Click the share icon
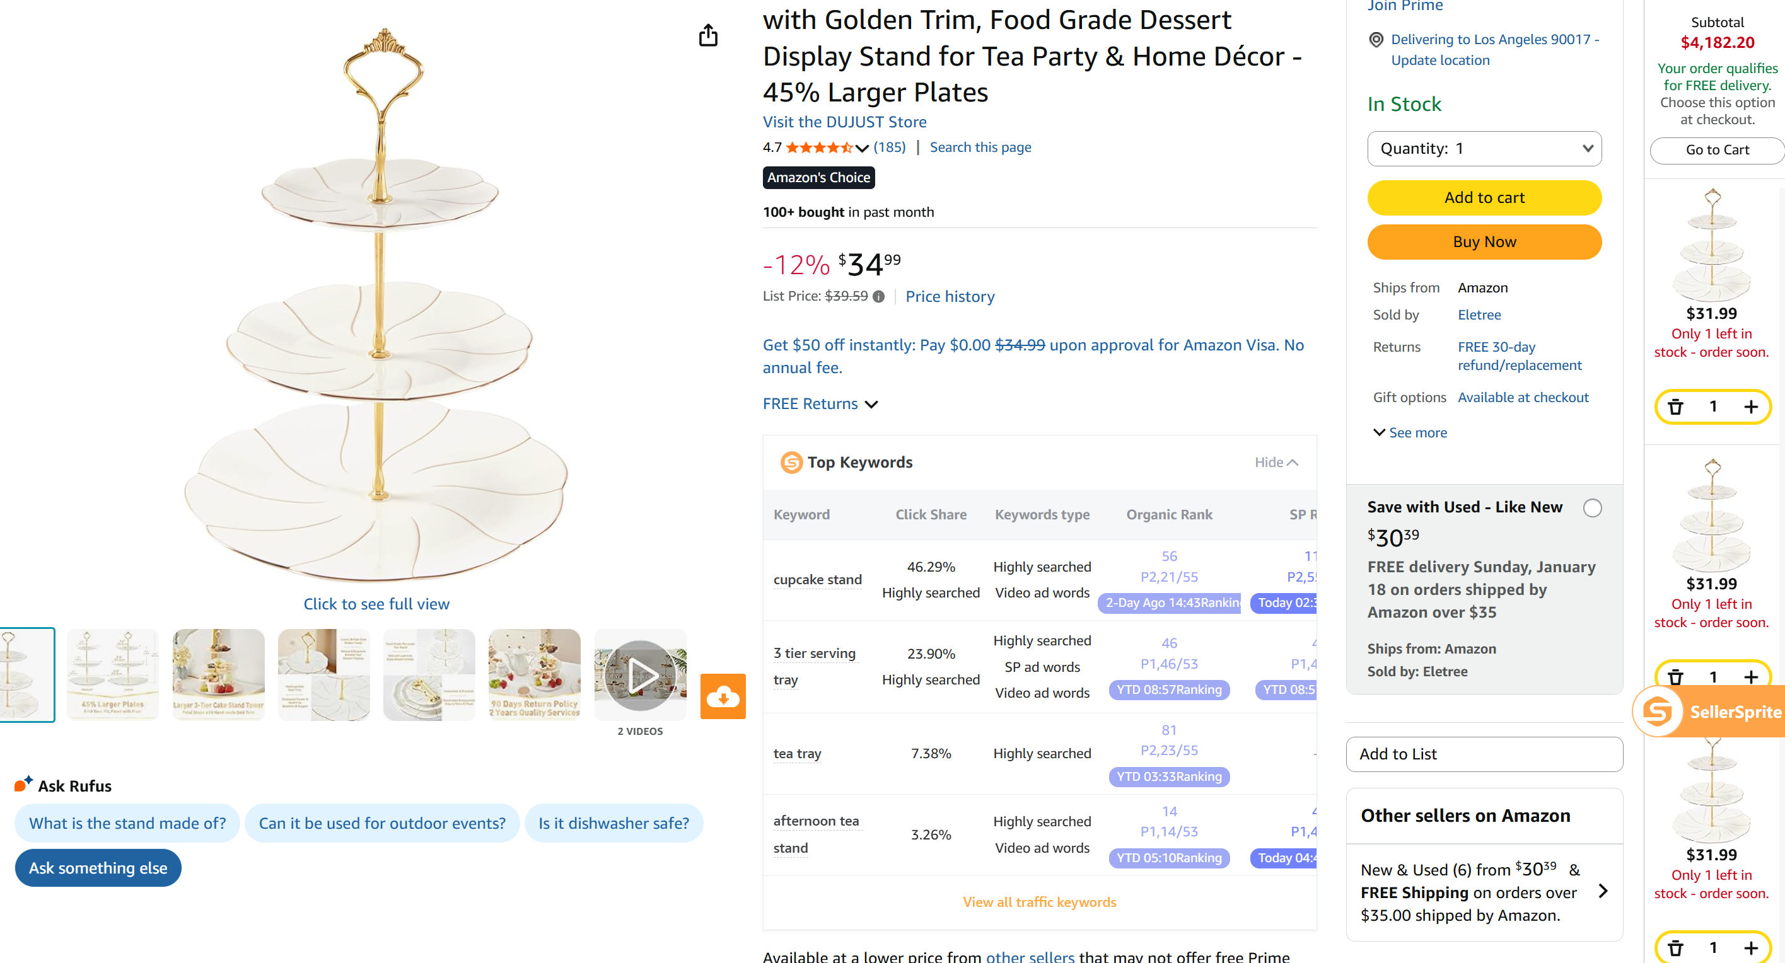The height and width of the screenshot is (963, 1785). pos(708,35)
